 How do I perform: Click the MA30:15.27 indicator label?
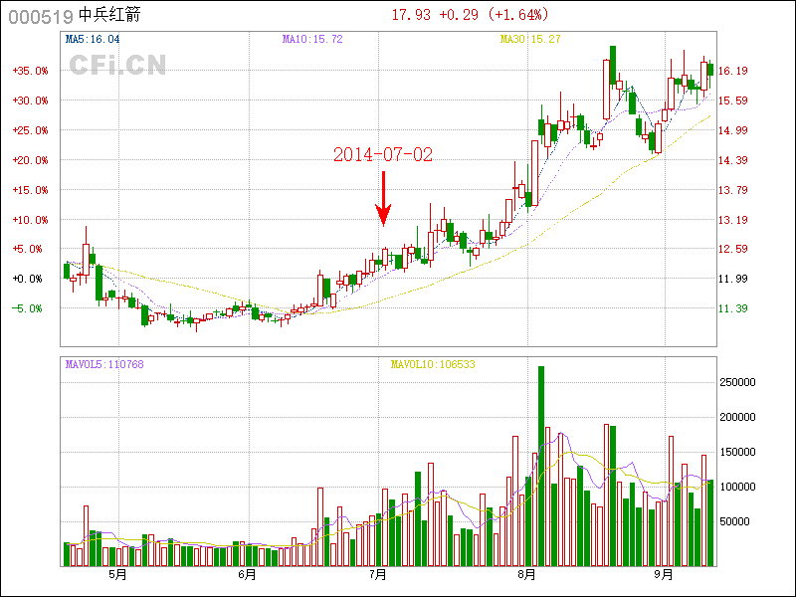click(530, 39)
